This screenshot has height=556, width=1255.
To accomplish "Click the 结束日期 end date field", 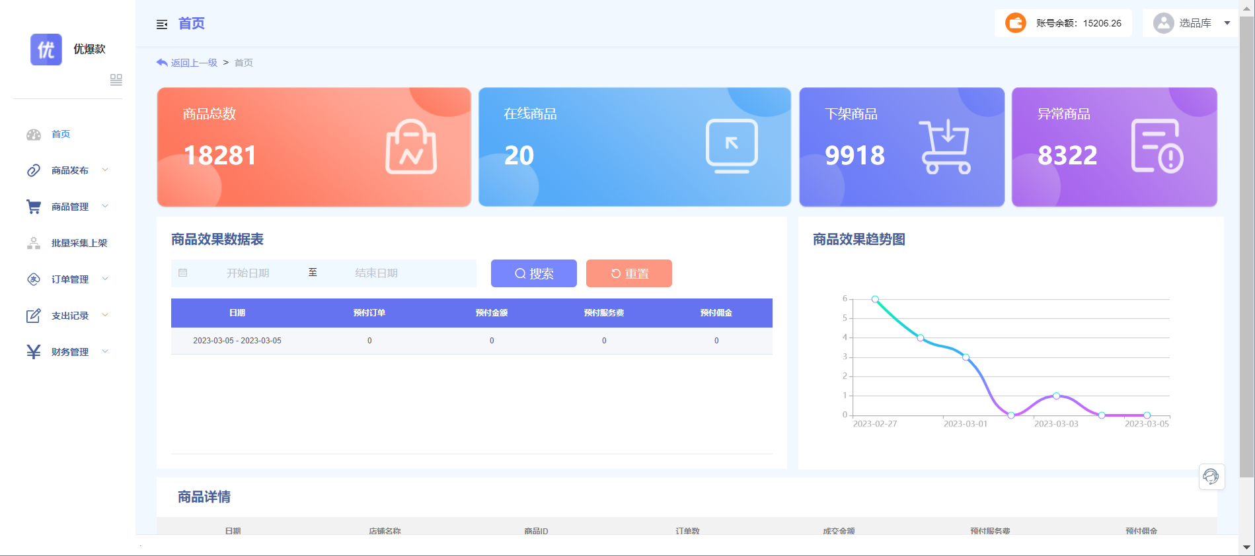I will click(377, 273).
